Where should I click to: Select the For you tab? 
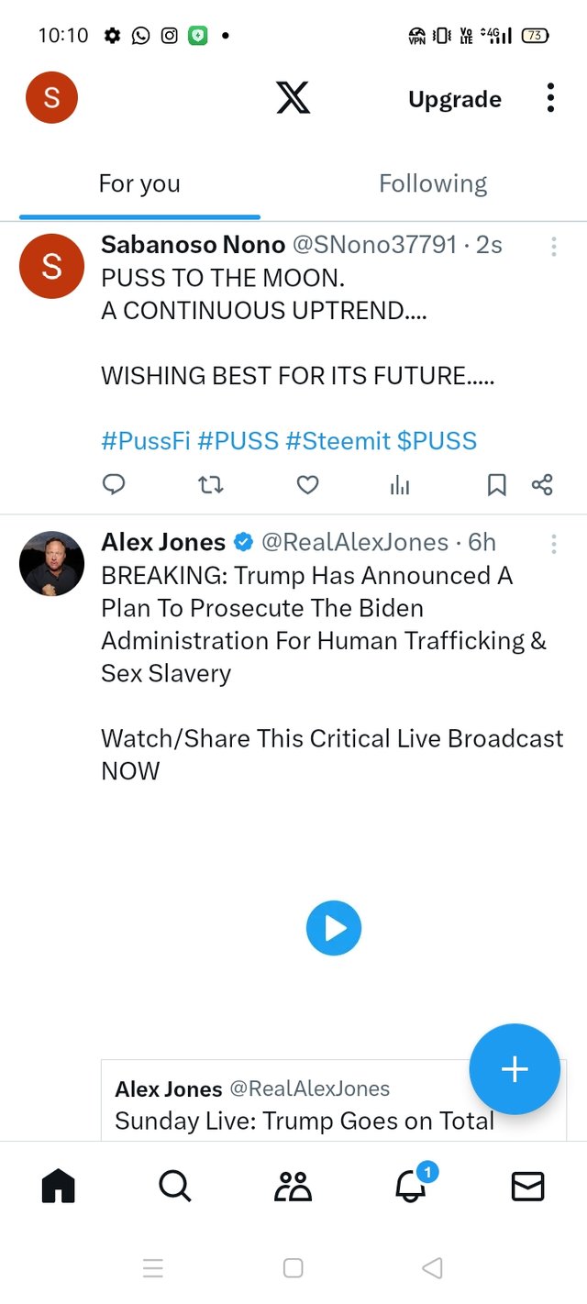pyautogui.click(x=139, y=183)
